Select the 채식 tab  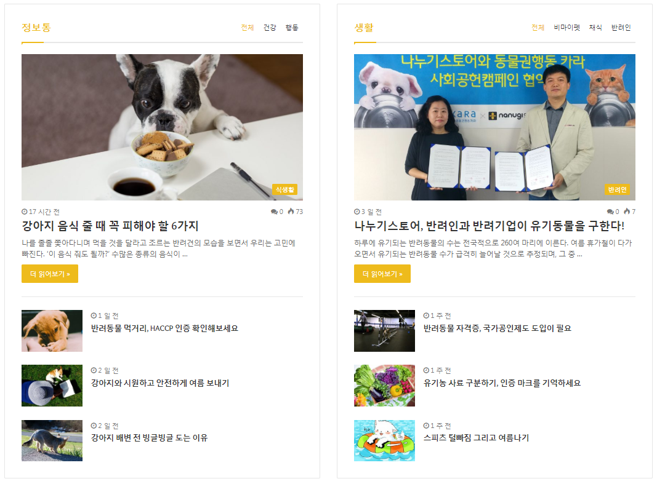pyautogui.click(x=595, y=28)
